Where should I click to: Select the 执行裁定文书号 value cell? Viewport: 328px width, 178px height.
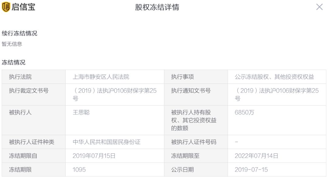114,94
